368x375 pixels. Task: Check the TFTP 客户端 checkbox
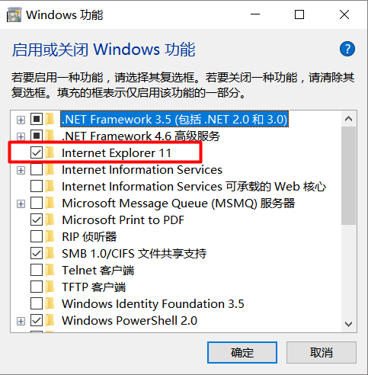pos(37,287)
